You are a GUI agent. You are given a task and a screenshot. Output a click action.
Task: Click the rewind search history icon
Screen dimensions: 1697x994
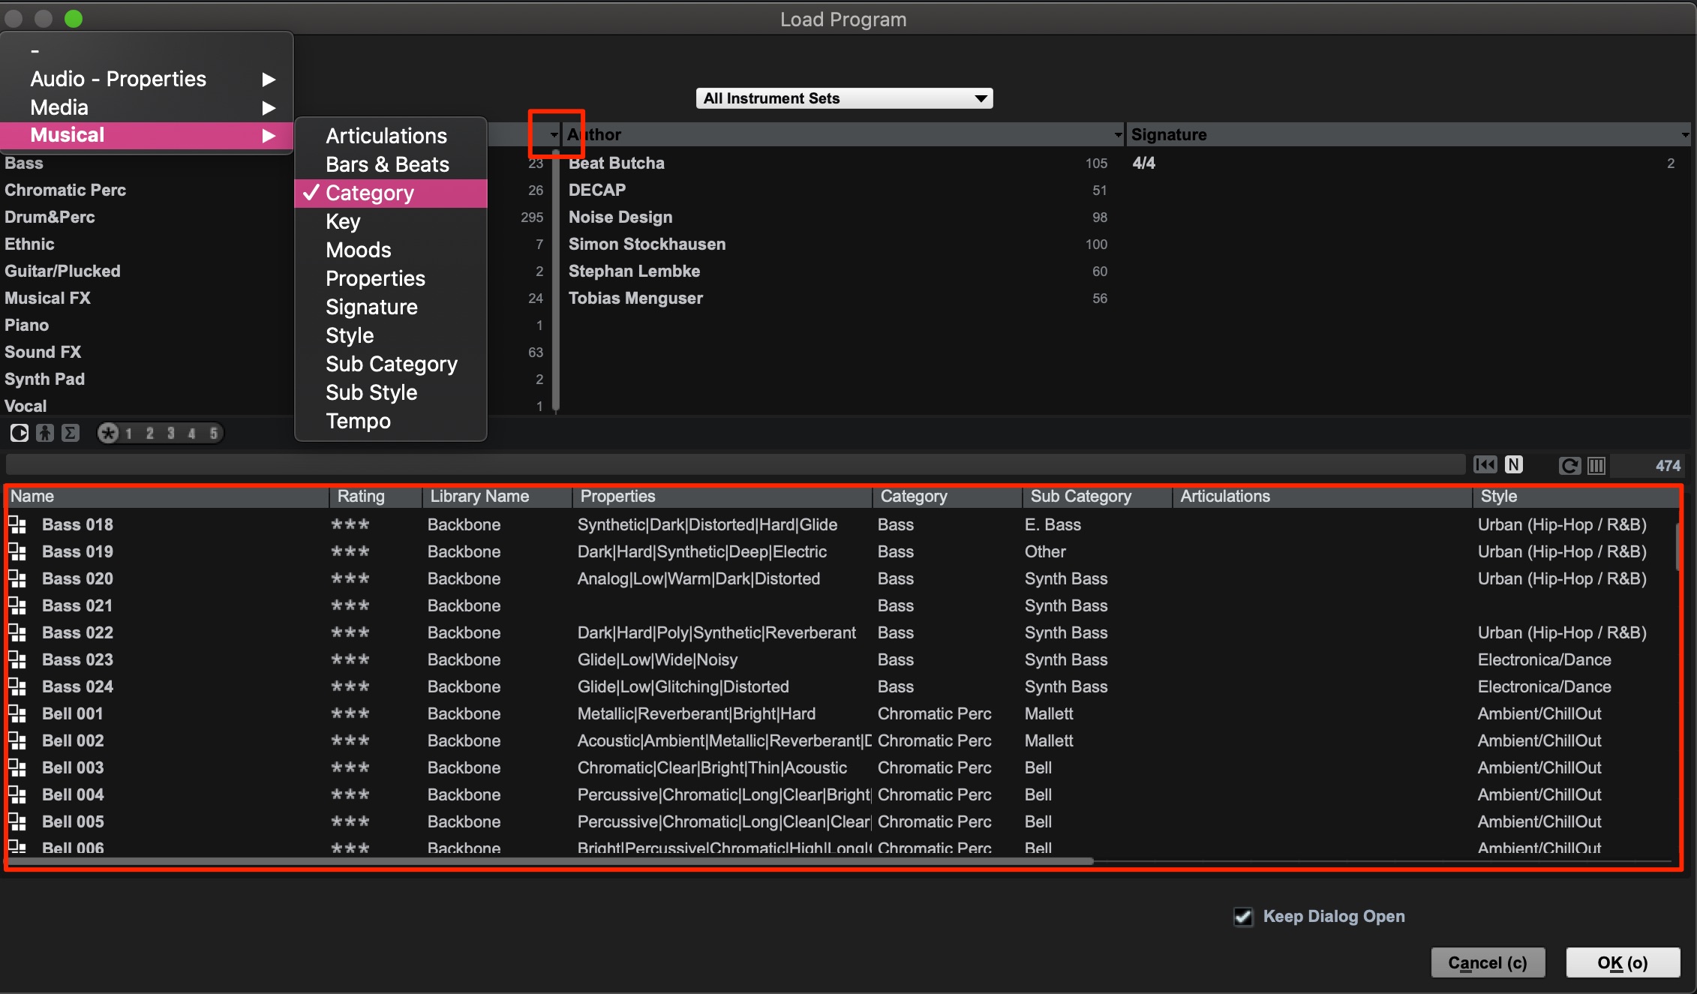coord(1485,464)
